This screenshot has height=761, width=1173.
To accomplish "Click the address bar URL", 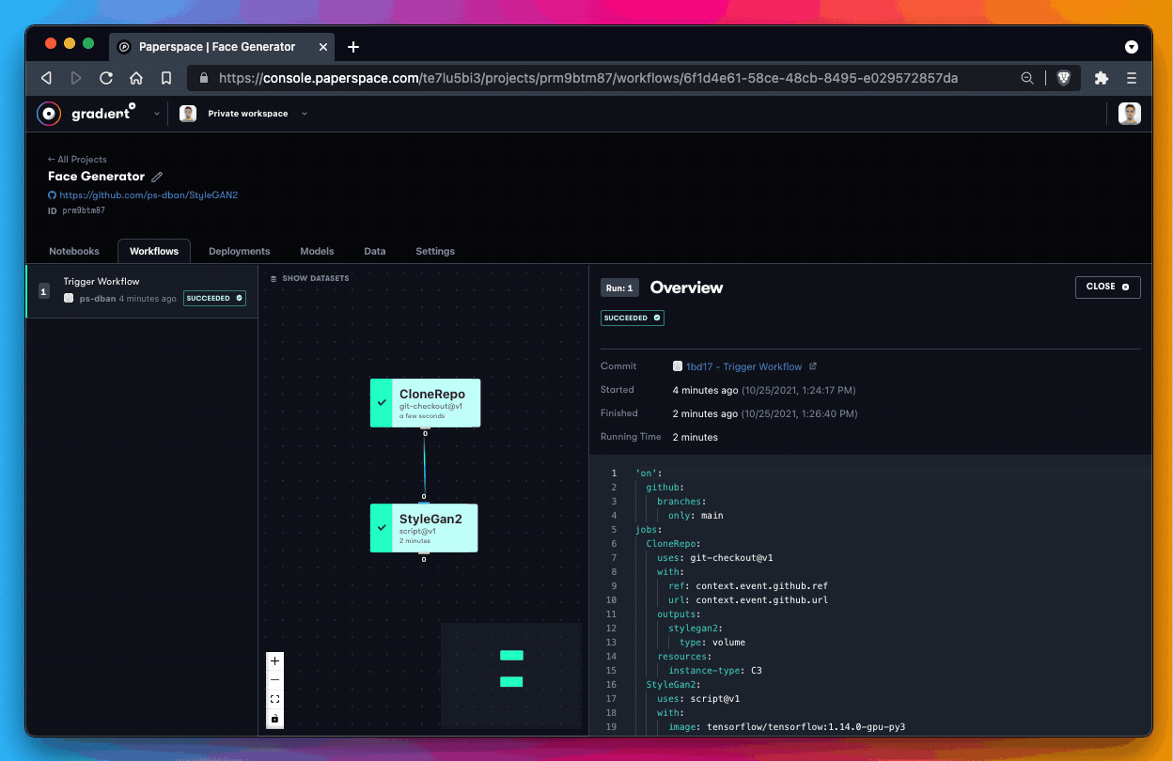I will (588, 78).
